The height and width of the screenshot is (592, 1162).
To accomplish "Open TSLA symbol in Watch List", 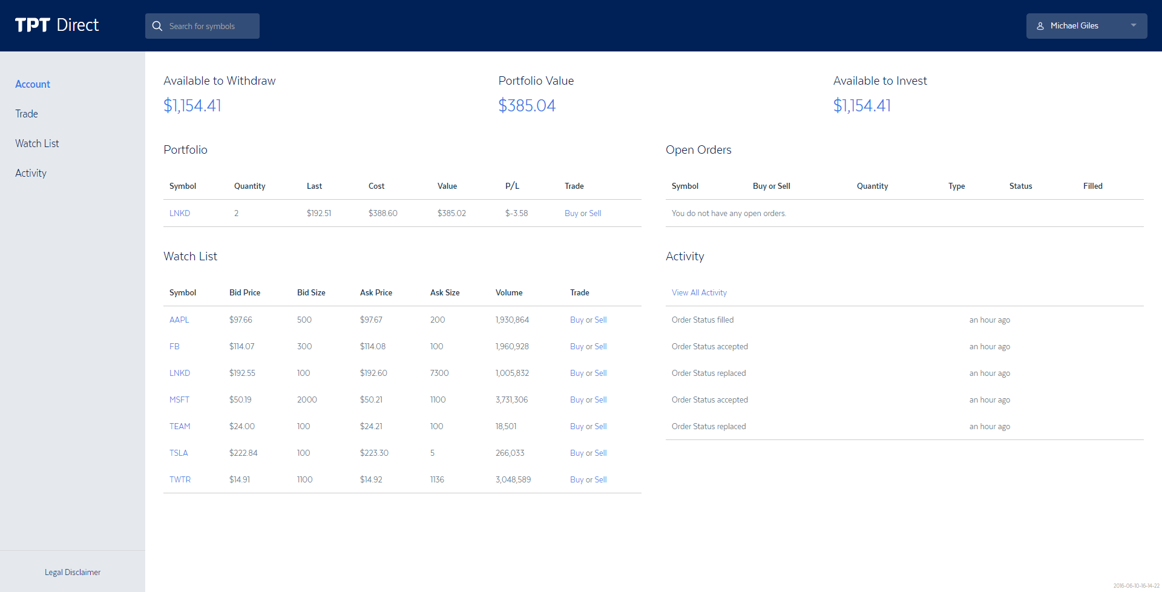I will (x=179, y=453).
